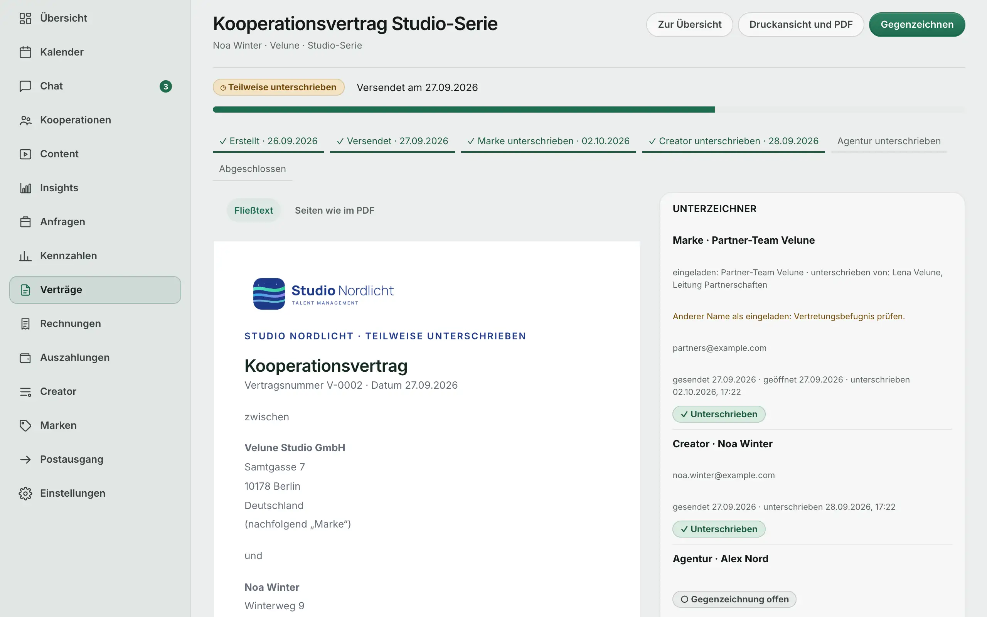Click the Kalender calendar icon
987x617 pixels.
coord(25,52)
